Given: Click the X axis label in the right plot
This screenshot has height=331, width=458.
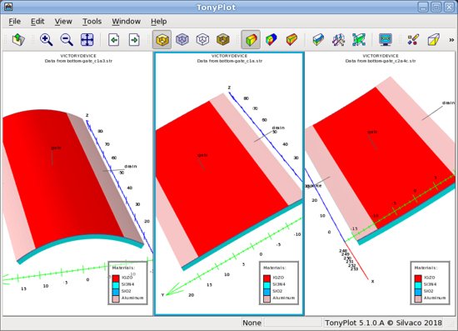Looking at the screenshot, I should tap(372, 281).
